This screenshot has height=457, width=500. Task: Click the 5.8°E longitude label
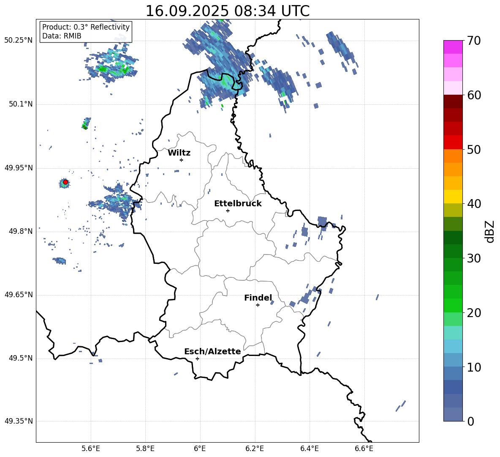[145, 449]
